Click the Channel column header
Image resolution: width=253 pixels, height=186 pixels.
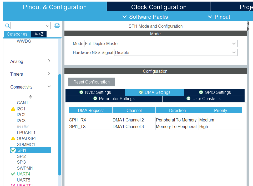tap(134, 110)
